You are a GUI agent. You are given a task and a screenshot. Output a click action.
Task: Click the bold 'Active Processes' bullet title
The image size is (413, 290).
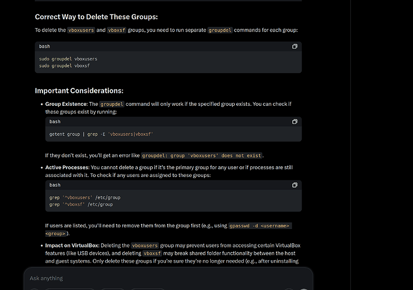coord(66,167)
